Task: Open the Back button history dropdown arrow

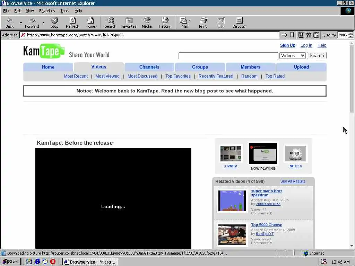Action: coord(21,23)
